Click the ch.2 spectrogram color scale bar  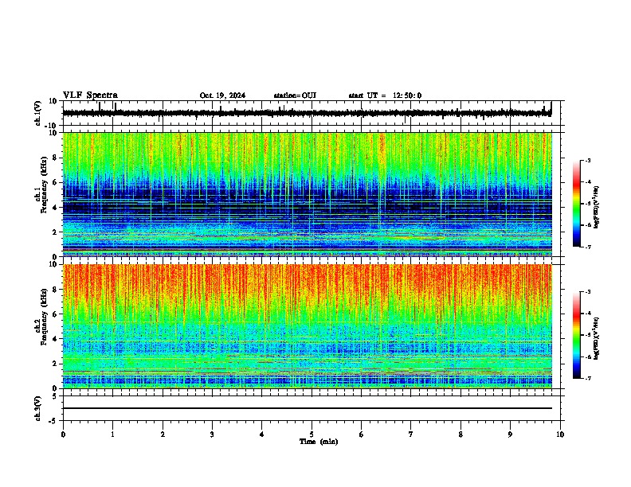tap(577, 335)
